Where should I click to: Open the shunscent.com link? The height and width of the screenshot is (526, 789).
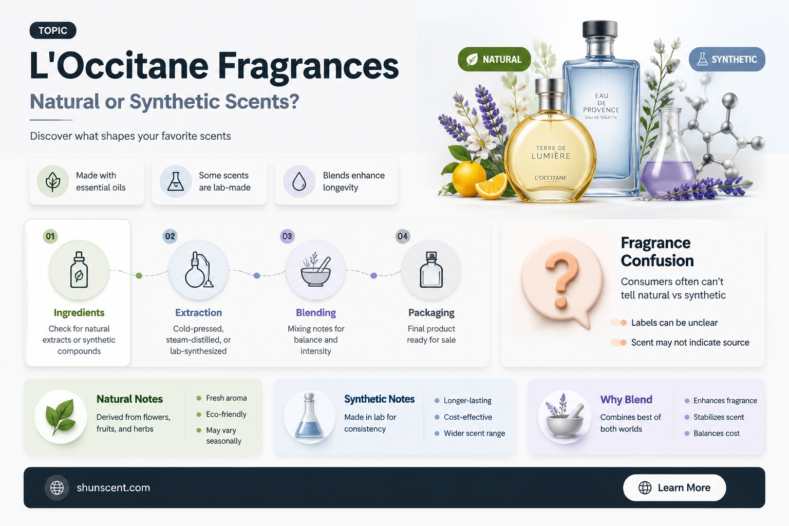coord(114,487)
